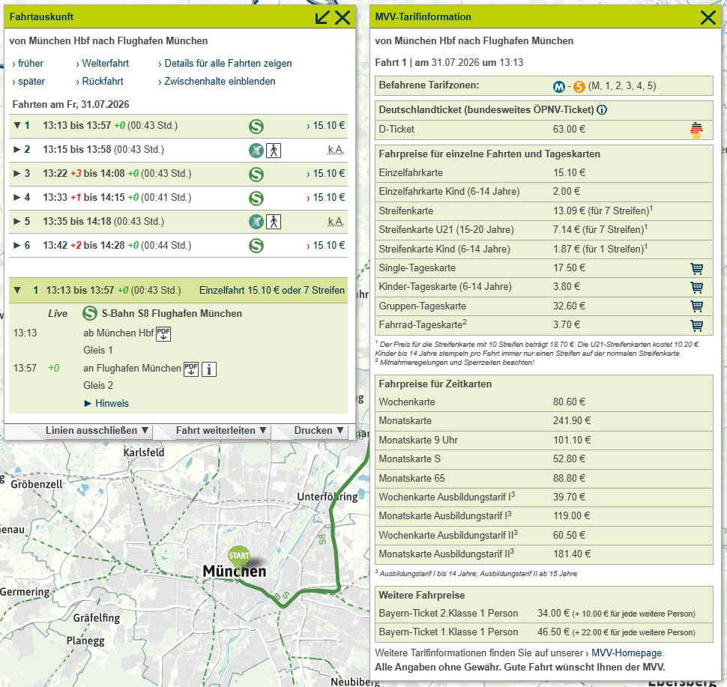Expand trip 4 departing 13:33
This screenshot has width=727, height=687.
click(17, 198)
